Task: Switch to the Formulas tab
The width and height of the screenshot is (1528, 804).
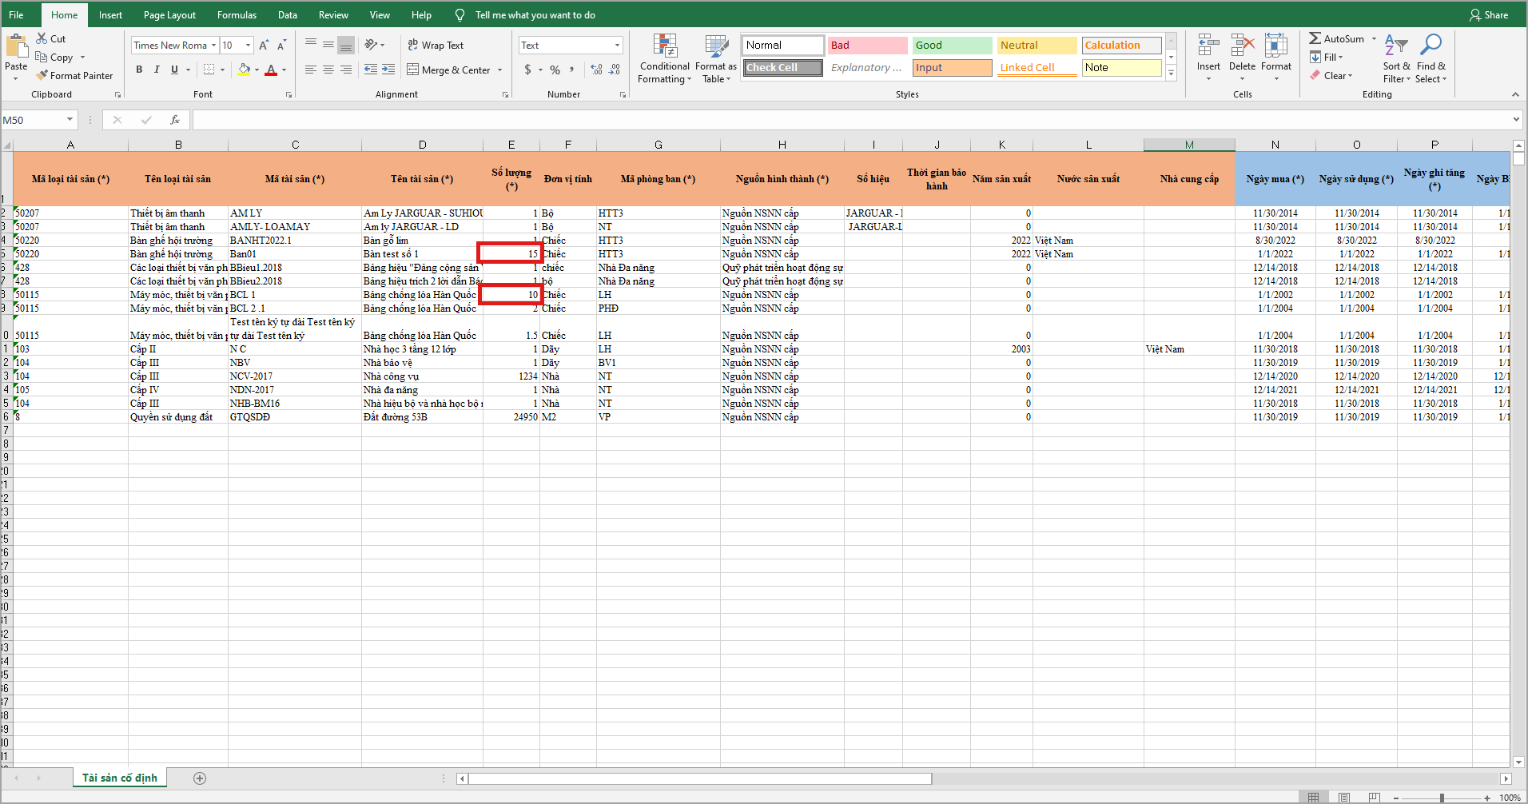Action: [237, 15]
